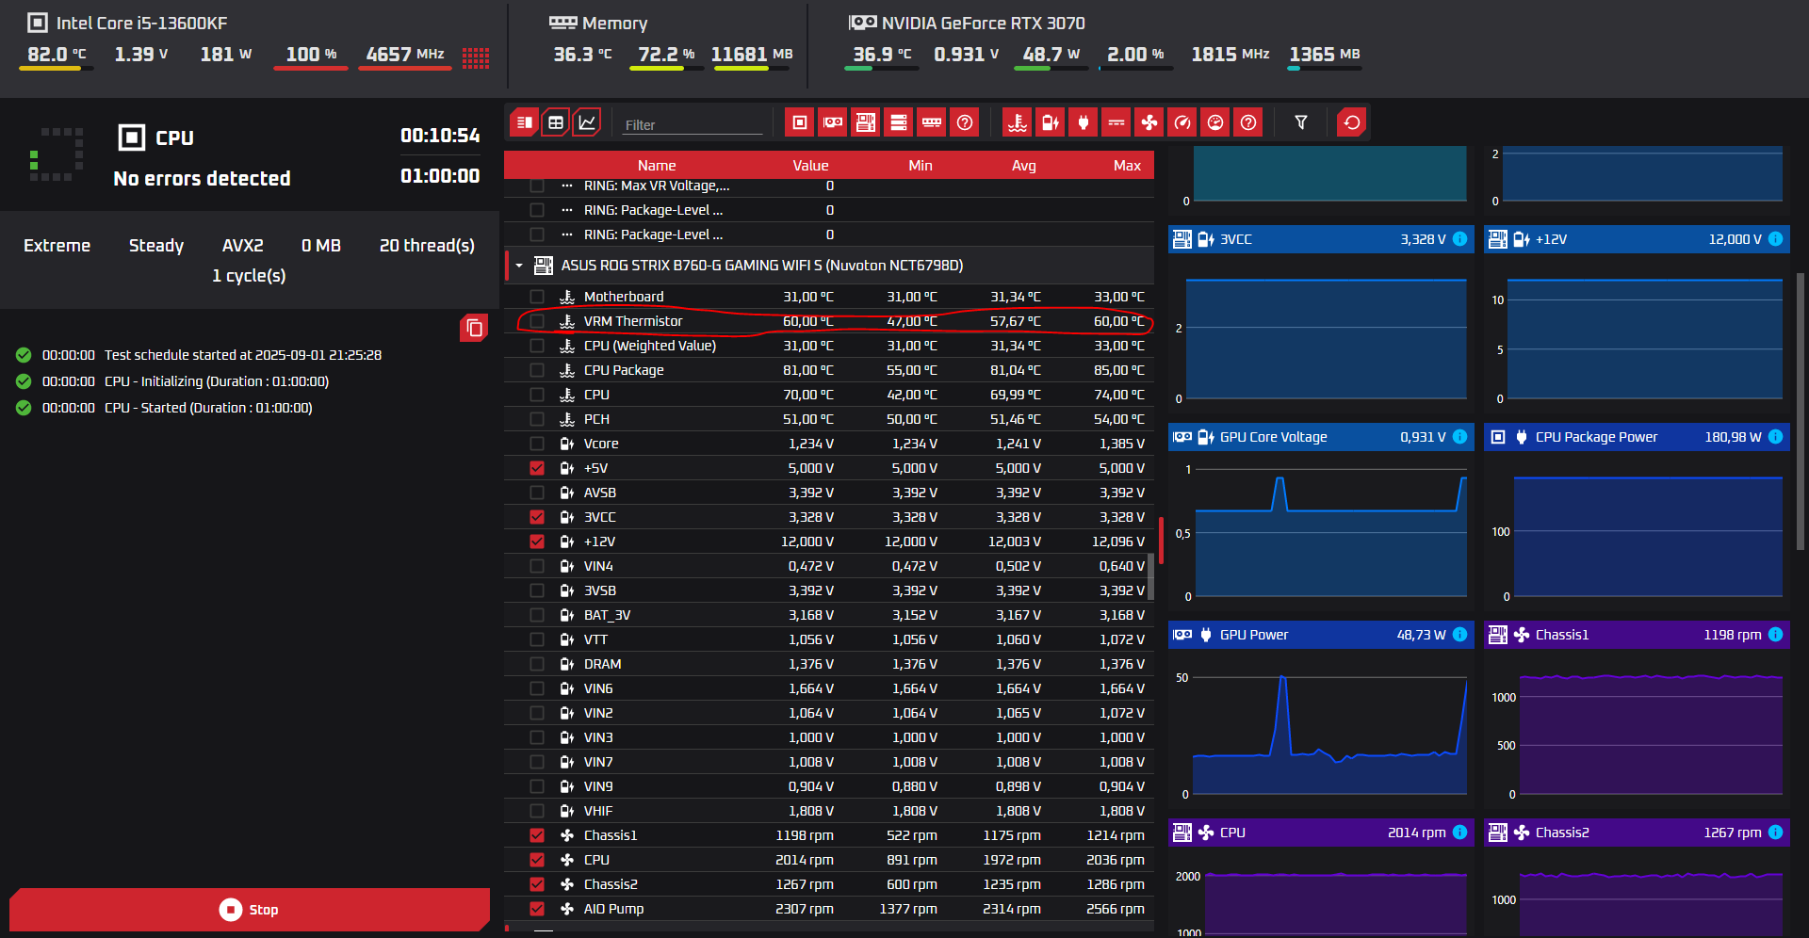Image resolution: width=1809 pixels, height=938 pixels.
Task: Enable the Motherboard temperature checkbox
Action: 537,297
